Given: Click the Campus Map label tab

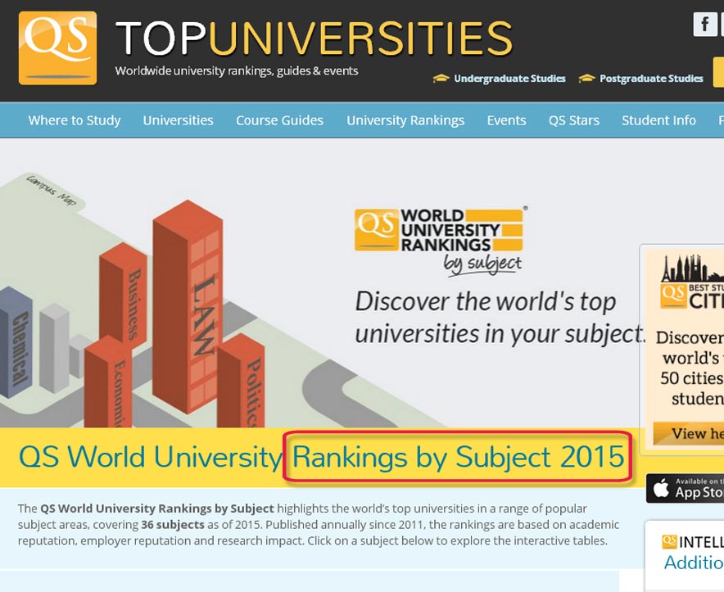Looking at the screenshot, I should click(x=51, y=190).
